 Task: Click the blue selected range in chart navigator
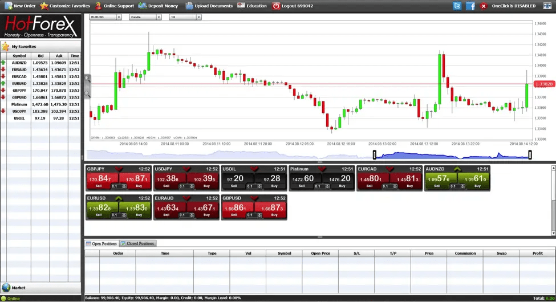452,155
